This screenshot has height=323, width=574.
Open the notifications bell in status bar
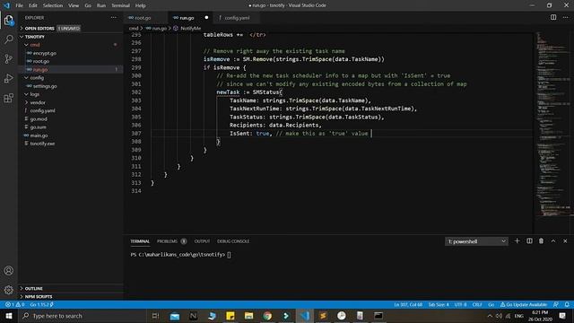pyautogui.click(x=567, y=304)
